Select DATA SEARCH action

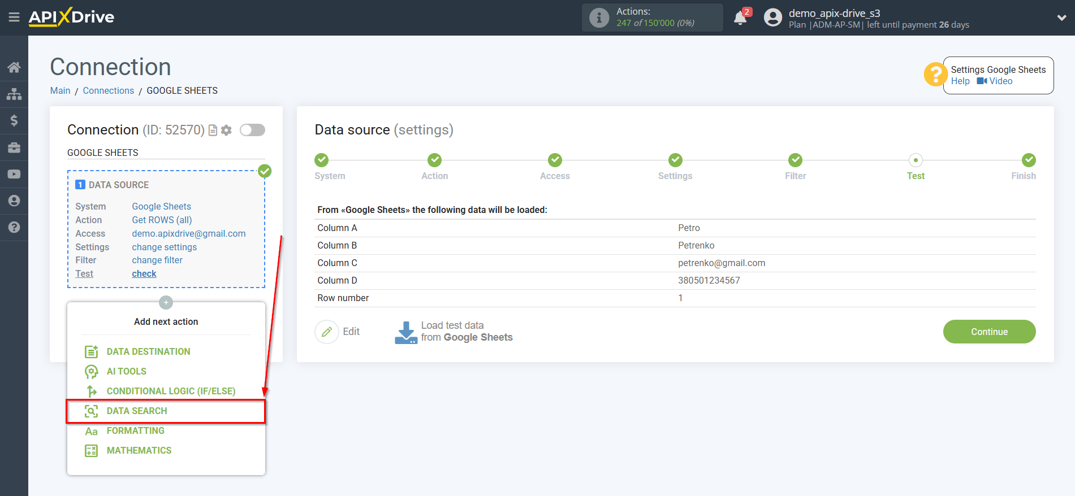pos(137,411)
